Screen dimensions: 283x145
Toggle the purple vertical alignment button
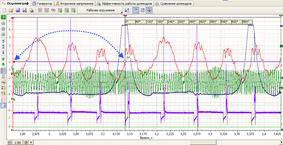pos(149,11)
